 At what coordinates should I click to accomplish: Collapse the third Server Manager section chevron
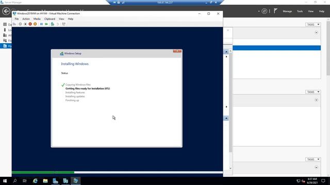coord(316,168)
